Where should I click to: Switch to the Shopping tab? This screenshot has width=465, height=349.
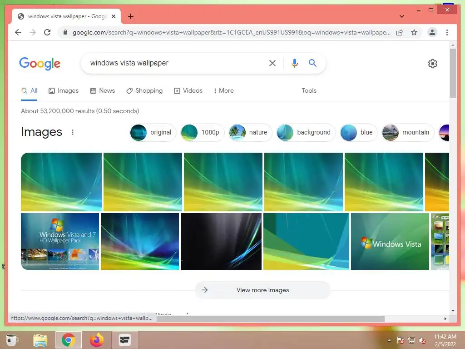(x=144, y=91)
